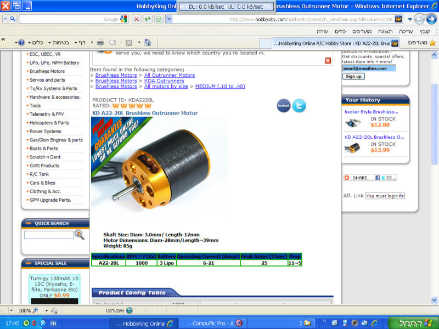The width and height of the screenshot is (439, 329).
Task: Click the green circle tray icon
Action: tap(26, 323)
